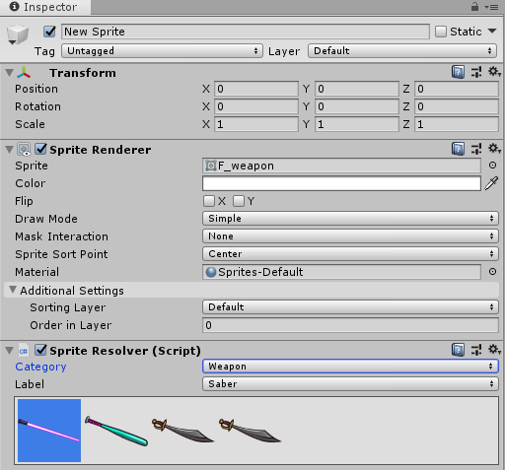Disable the Sprite Renderer component checkbox
The height and width of the screenshot is (470, 505).
41,149
